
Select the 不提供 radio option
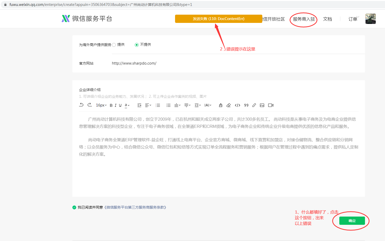point(137,45)
